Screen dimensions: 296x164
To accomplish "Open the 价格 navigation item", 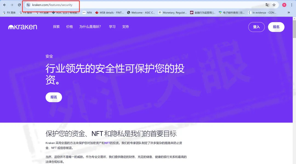I will pyautogui.click(x=69, y=27).
